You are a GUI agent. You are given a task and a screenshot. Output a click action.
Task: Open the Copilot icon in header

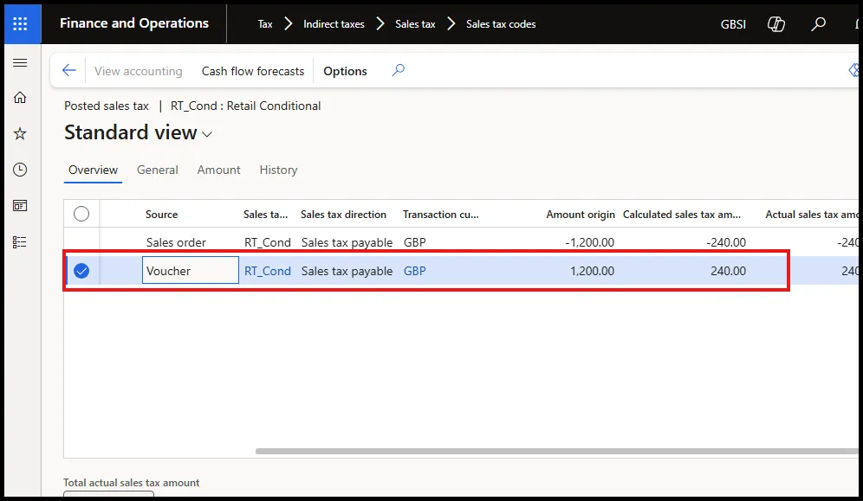(776, 23)
